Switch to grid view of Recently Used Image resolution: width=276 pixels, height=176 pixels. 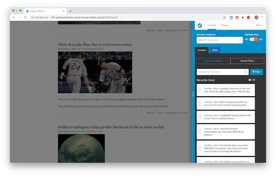click(254, 80)
